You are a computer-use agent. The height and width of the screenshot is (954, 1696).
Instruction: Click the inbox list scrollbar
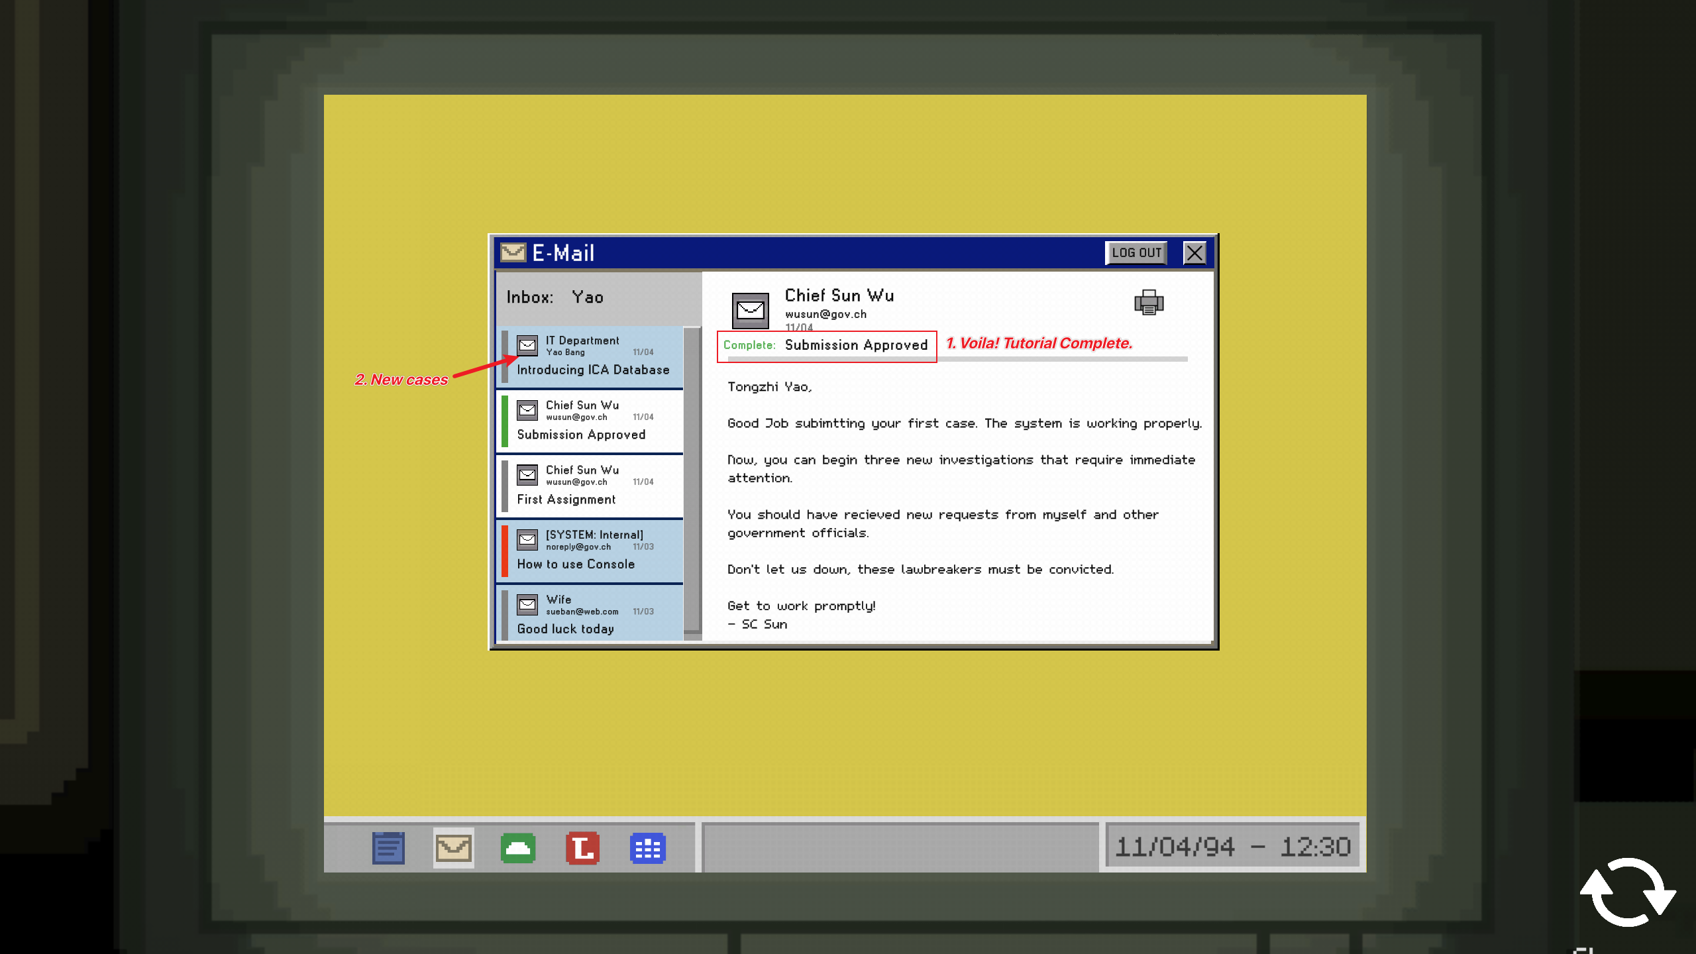point(692,480)
